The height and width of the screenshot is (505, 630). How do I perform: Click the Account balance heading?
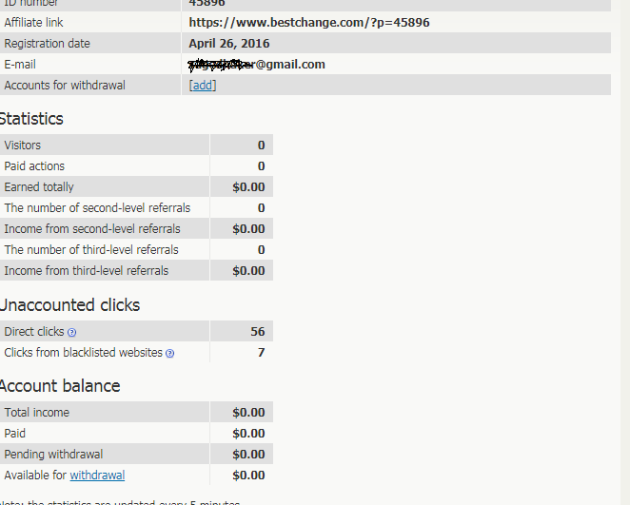pos(60,386)
